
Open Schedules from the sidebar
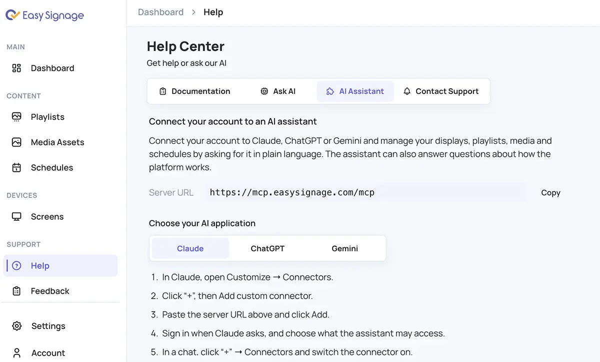pos(60,168)
